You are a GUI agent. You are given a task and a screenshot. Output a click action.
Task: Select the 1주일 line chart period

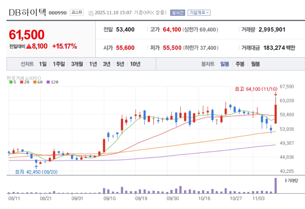coord(59,64)
